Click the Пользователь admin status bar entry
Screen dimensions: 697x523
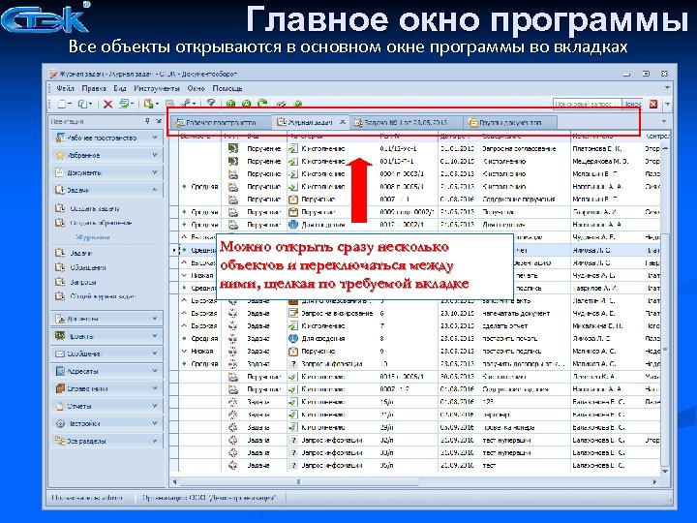coord(87,498)
